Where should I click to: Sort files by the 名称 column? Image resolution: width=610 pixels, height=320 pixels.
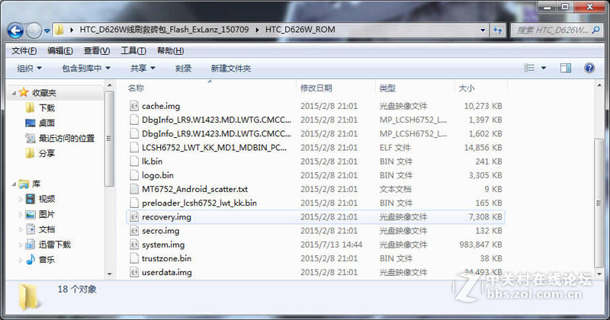[136, 88]
